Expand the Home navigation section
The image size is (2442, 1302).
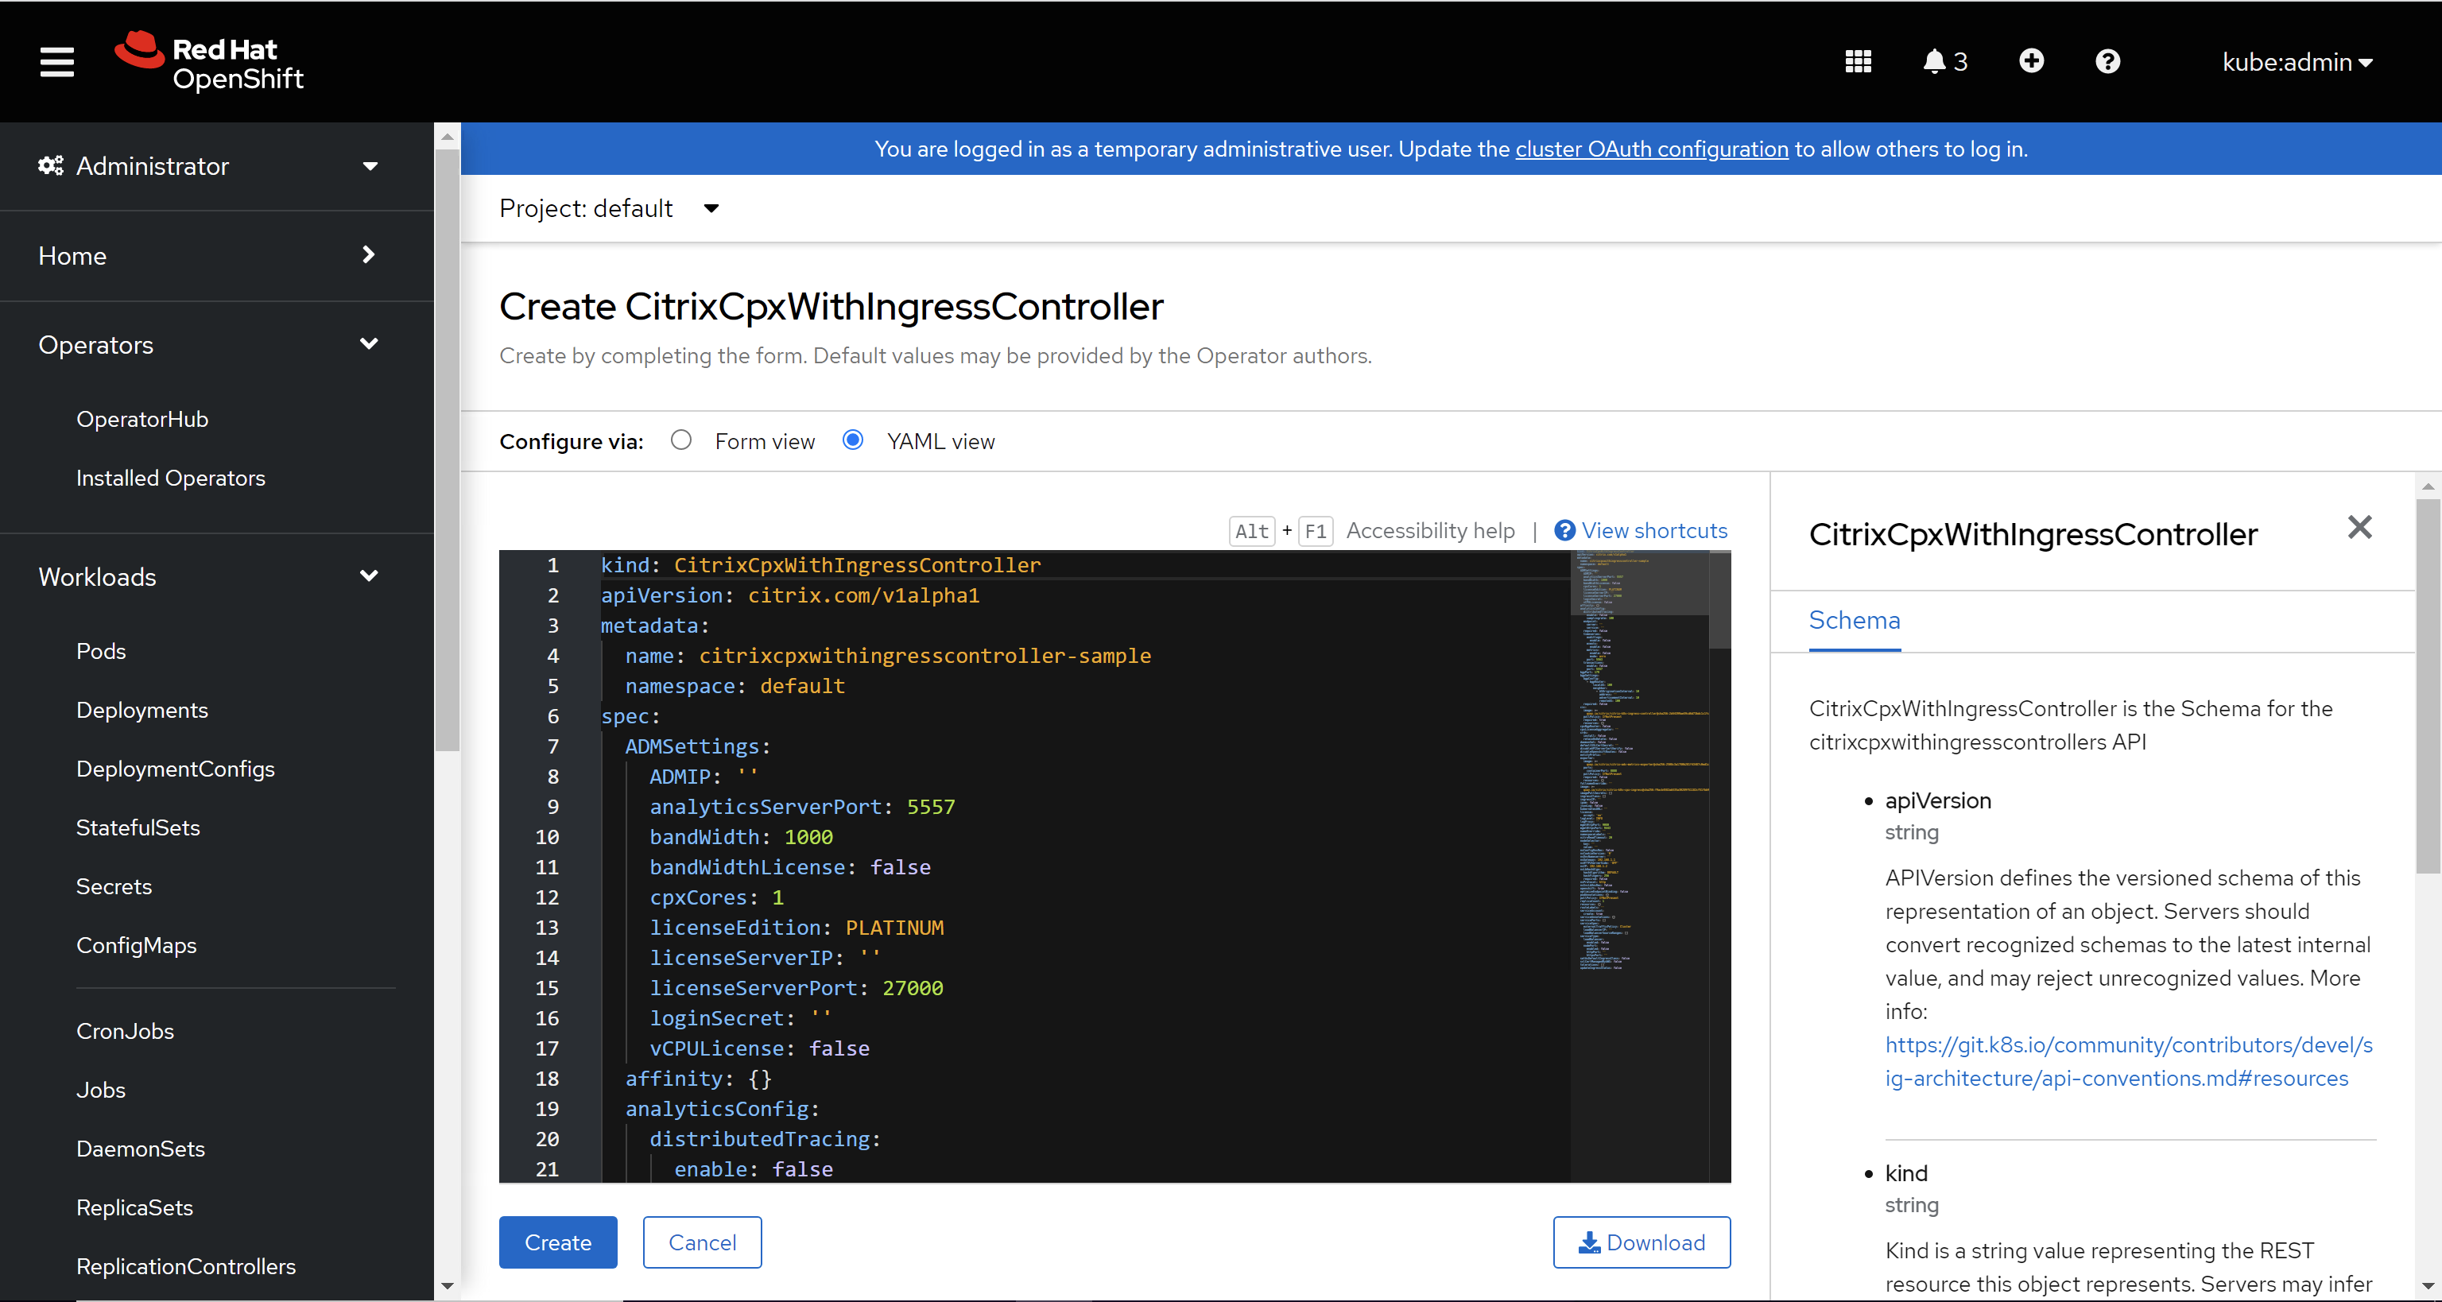[208, 256]
